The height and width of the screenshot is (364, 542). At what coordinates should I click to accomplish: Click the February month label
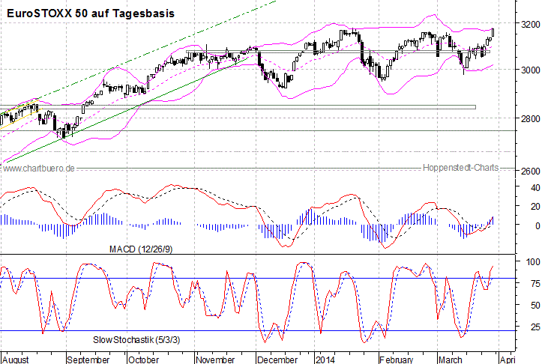pyautogui.click(x=396, y=360)
